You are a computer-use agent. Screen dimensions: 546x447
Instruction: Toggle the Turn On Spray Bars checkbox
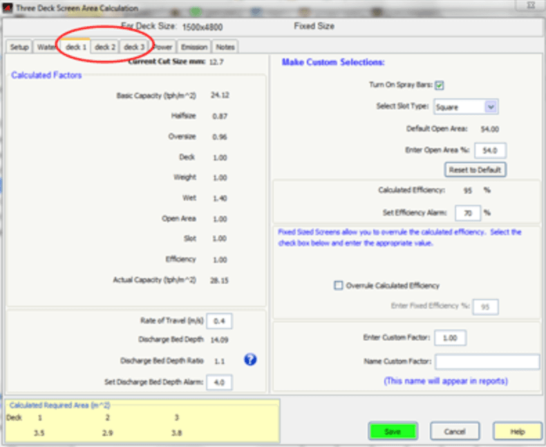[x=439, y=85]
